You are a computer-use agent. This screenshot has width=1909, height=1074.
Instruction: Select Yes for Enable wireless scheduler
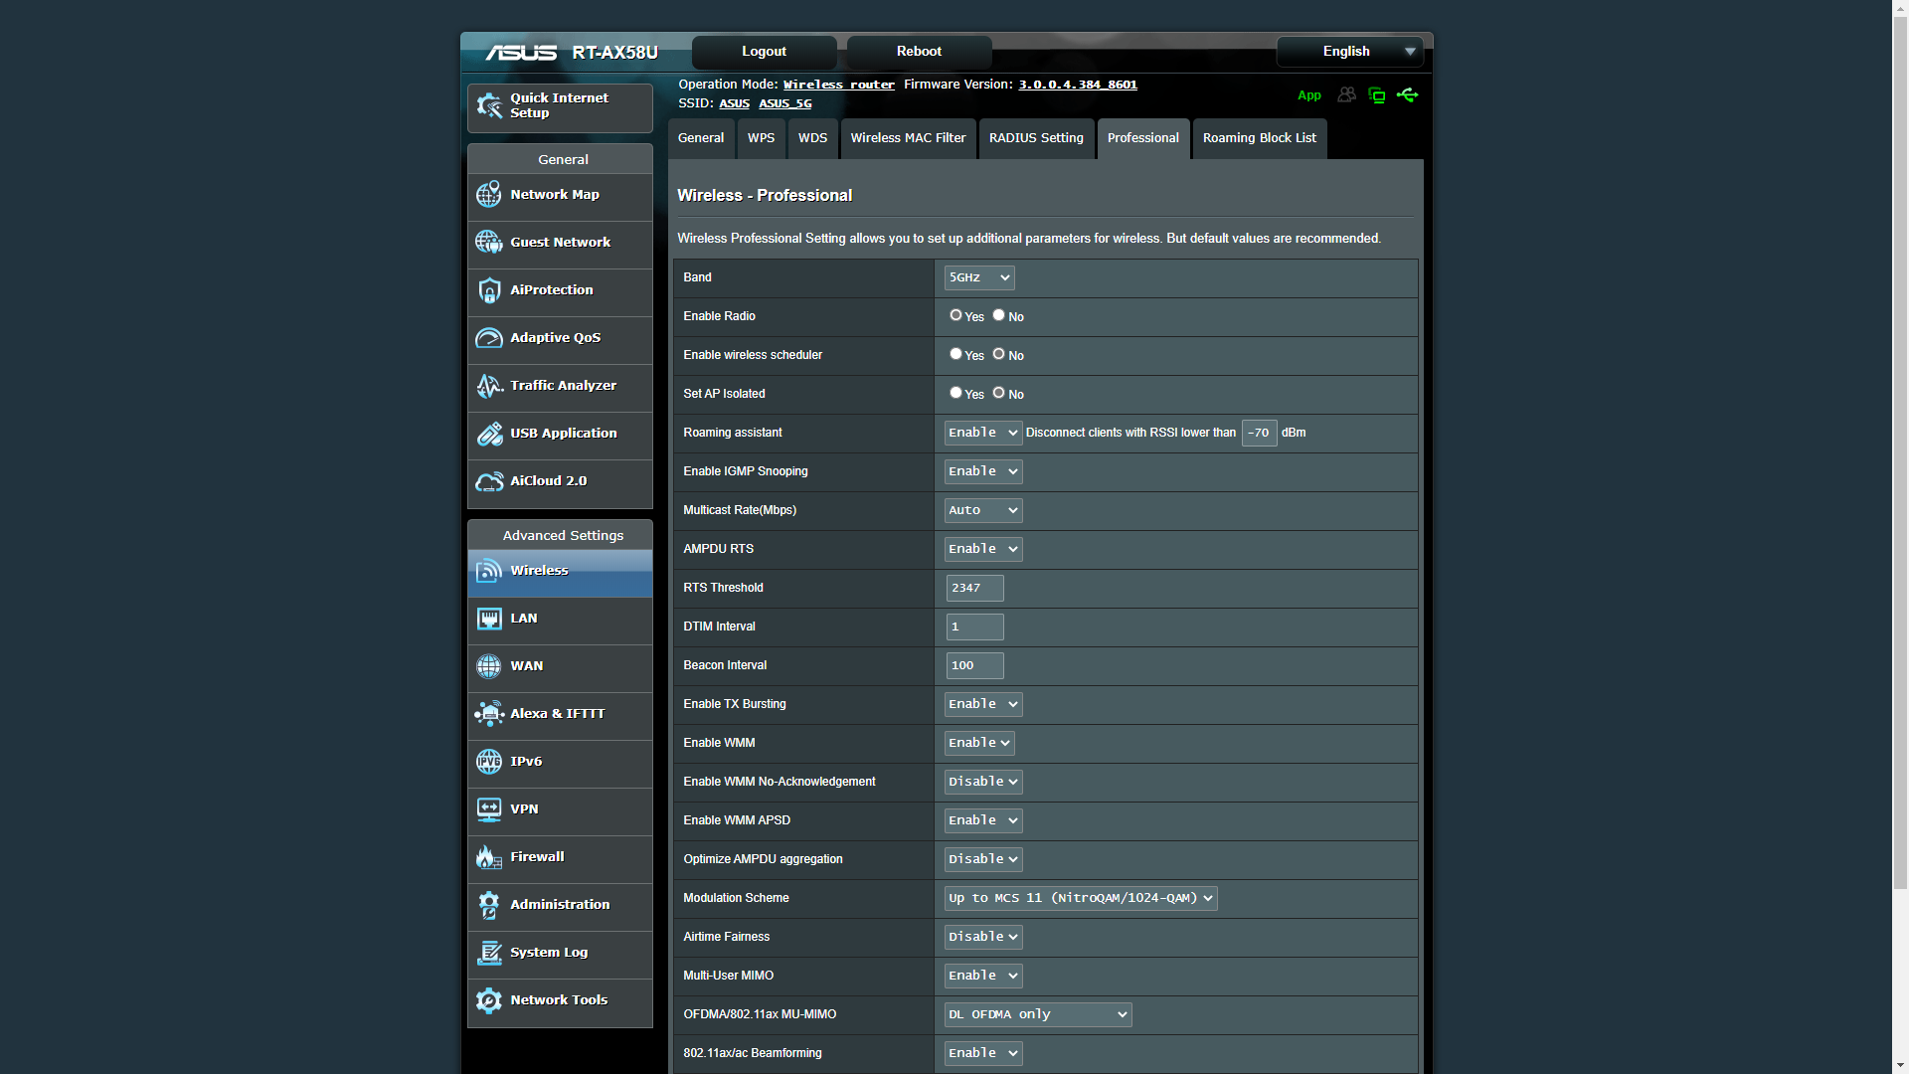[955, 354]
